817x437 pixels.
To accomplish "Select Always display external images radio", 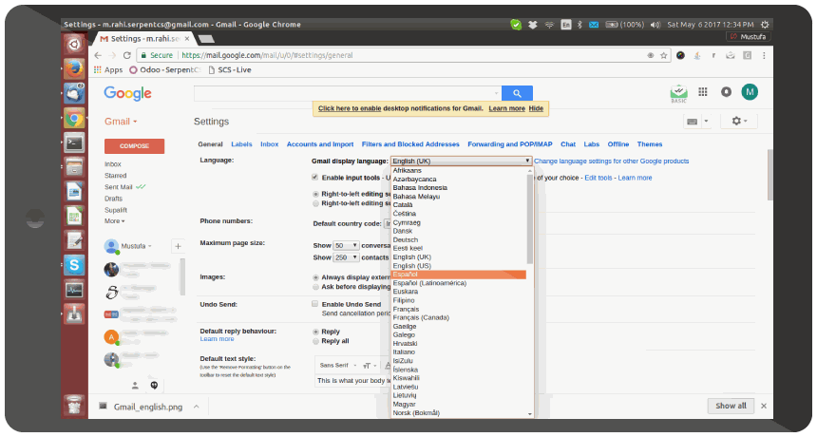I will click(315, 277).
